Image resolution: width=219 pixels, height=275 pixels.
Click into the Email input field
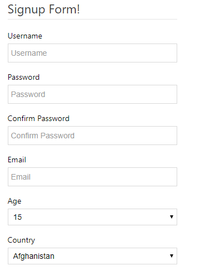[x=93, y=177]
